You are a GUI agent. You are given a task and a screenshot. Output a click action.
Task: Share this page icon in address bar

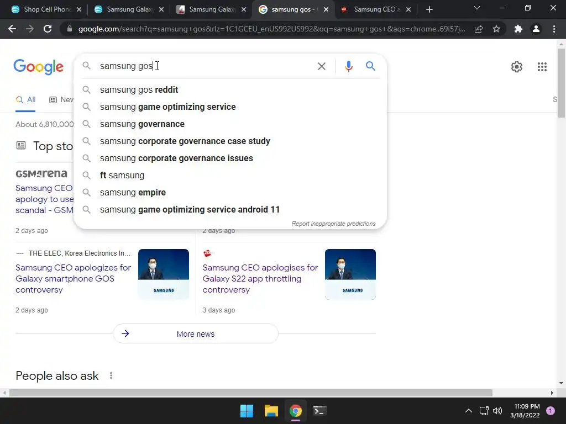coord(479,29)
